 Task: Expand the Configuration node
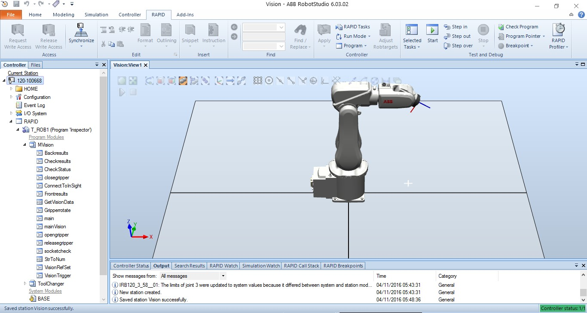click(x=12, y=97)
